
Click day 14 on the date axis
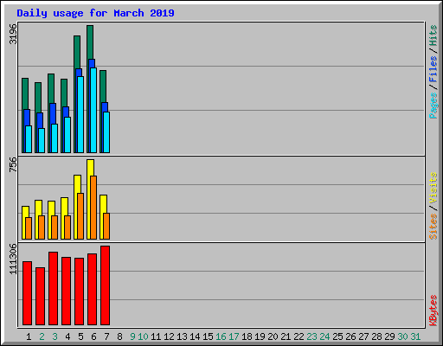pyautogui.click(x=195, y=336)
